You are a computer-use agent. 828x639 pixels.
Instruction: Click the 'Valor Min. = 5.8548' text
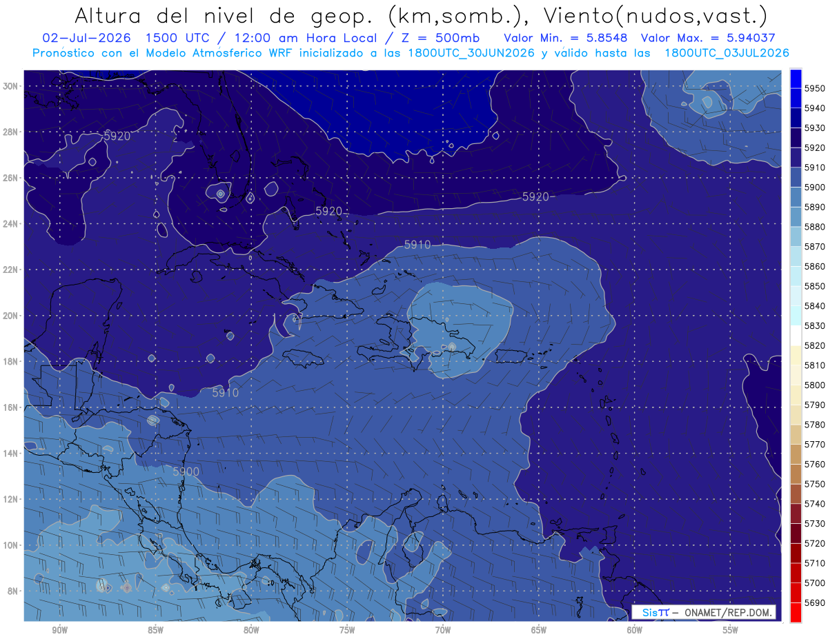[567, 38]
